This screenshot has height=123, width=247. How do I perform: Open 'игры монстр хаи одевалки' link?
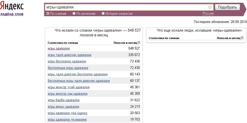tap(68, 94)
